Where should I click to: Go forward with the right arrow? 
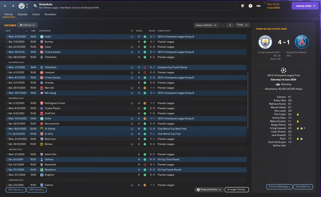13,6
